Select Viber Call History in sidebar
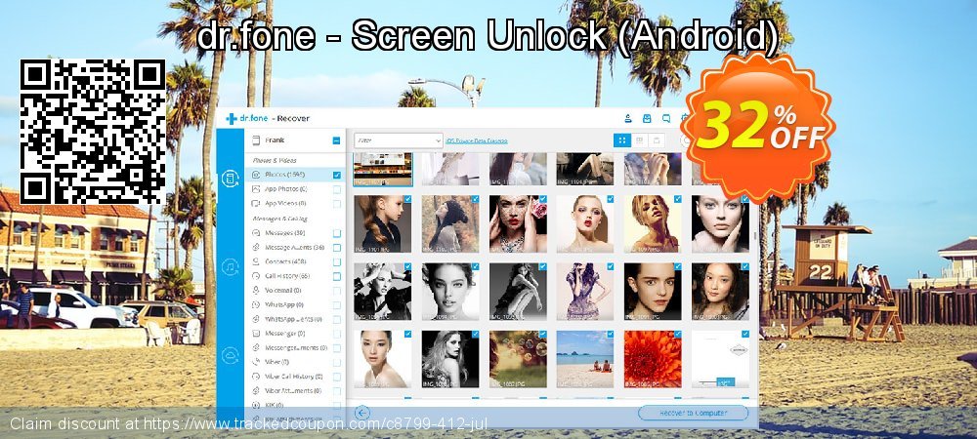Viewport: 977px width, 439px height. (295, 377)
